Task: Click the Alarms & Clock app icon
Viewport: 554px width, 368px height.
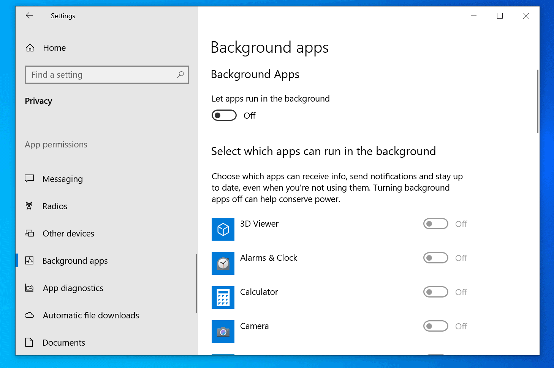Action: tap(223, 263)
